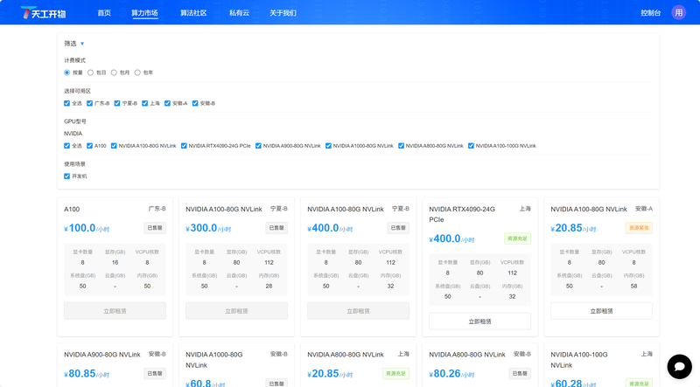Open the 关于我们 nav item
The height and width of the screenshot is (387, 700).
283,13
